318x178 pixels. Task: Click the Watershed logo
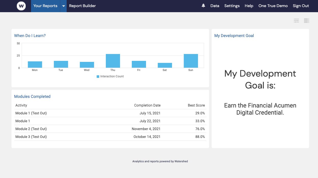point(21,6)
